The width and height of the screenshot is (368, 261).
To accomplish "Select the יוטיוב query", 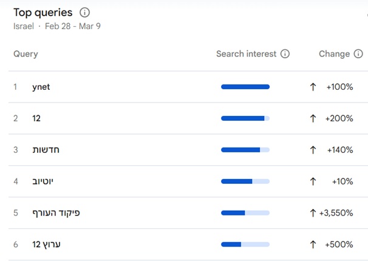I will tap(43, 181).
